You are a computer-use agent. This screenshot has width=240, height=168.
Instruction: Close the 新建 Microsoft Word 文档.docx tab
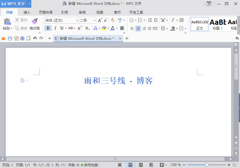[120, 39]
